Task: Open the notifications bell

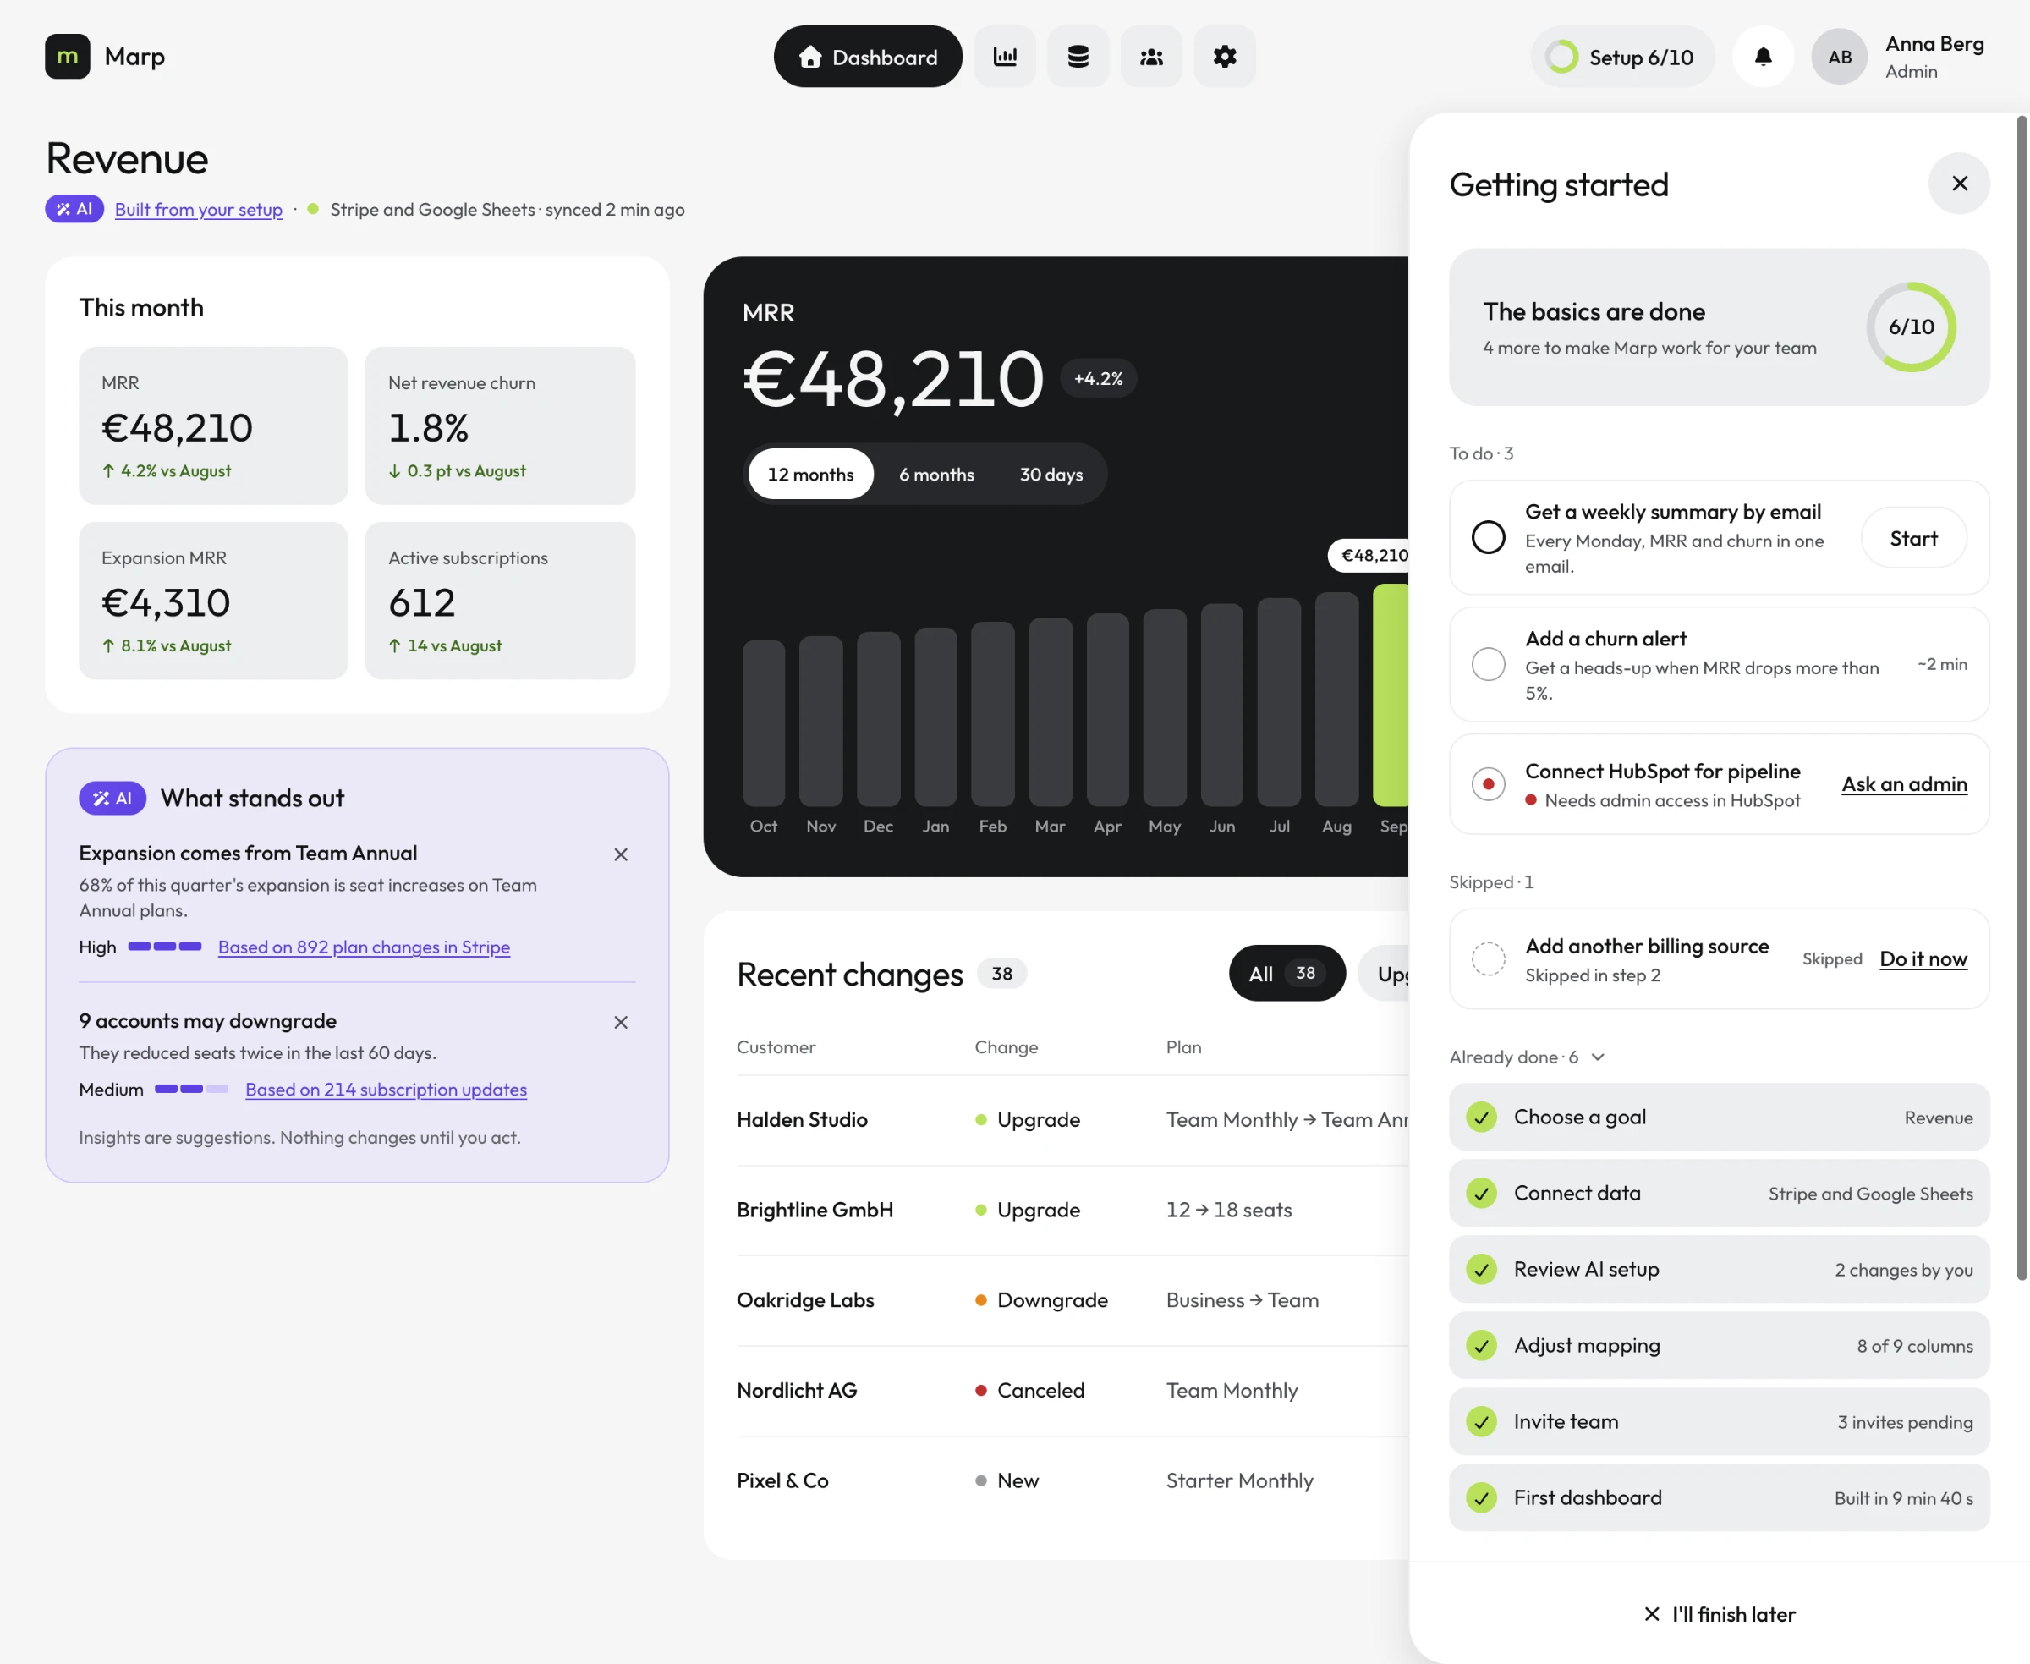Action: 1763,57
